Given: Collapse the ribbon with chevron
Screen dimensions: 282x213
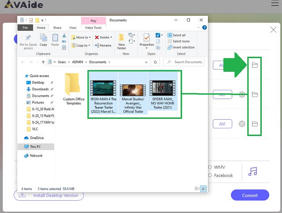Looking at the screenshot, I should (198, 27).
